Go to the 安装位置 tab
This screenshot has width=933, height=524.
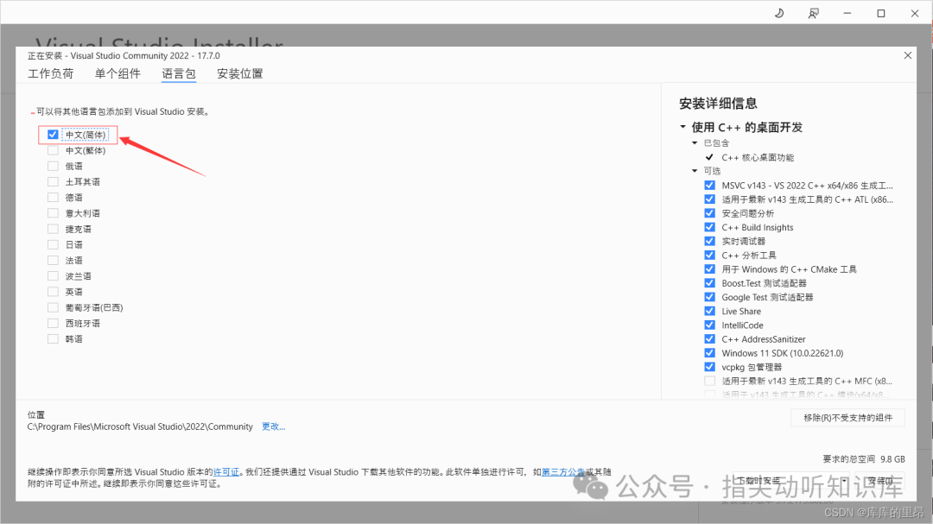click(x=240, y=73)
